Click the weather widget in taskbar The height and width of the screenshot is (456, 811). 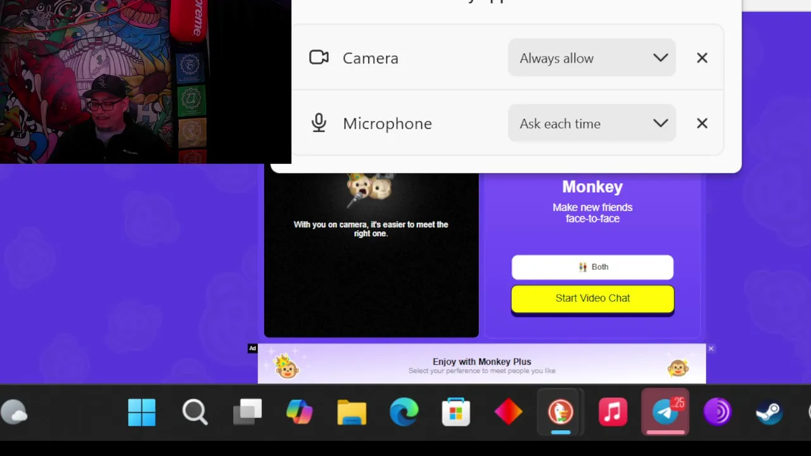(x=14, y=413)
